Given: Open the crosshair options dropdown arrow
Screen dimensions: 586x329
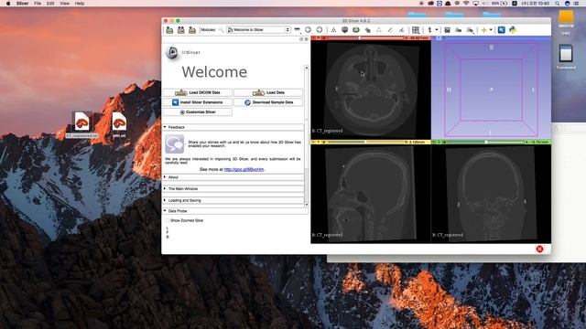Looking at the screenshot, I should point(491,30).
